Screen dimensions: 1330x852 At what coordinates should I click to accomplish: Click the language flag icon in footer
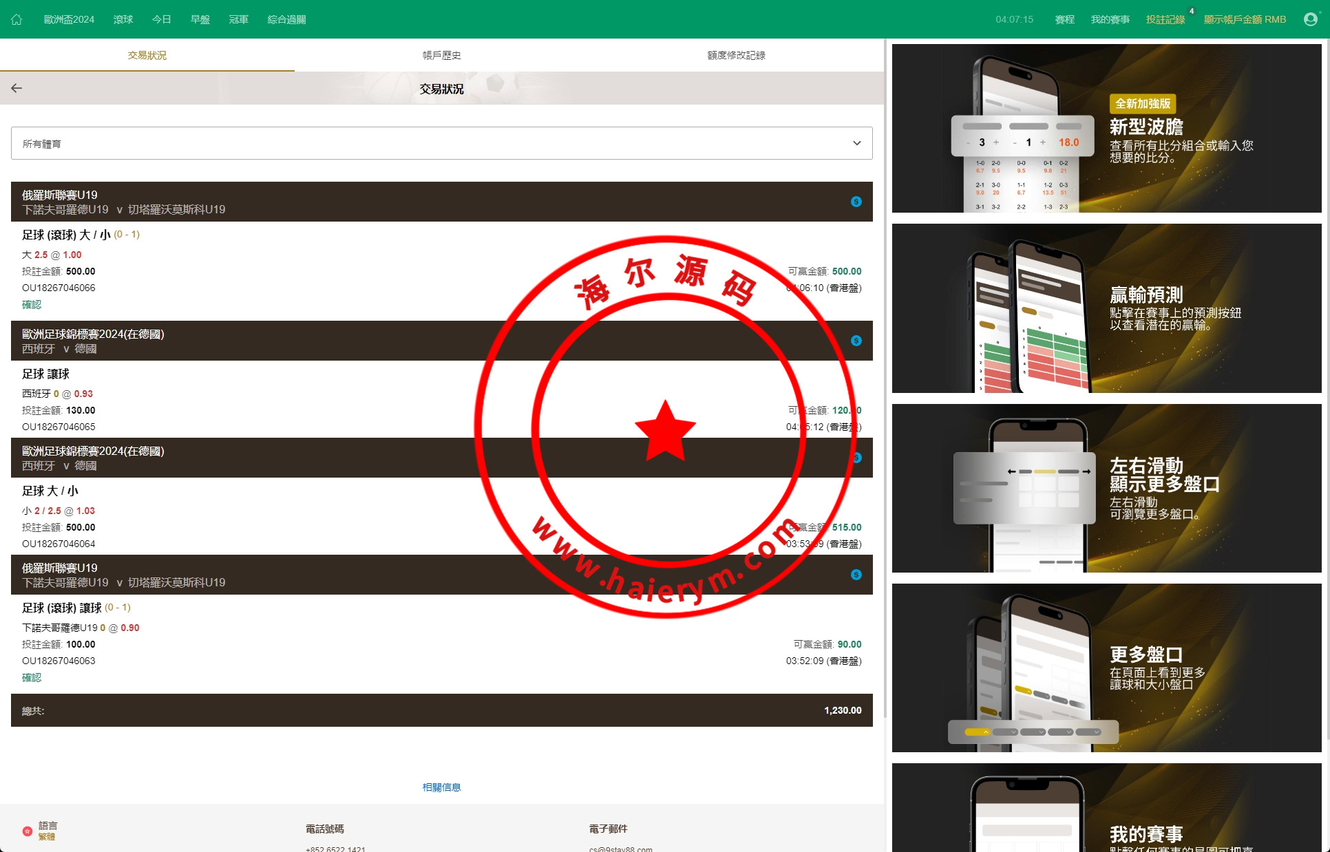coord(28,831)
